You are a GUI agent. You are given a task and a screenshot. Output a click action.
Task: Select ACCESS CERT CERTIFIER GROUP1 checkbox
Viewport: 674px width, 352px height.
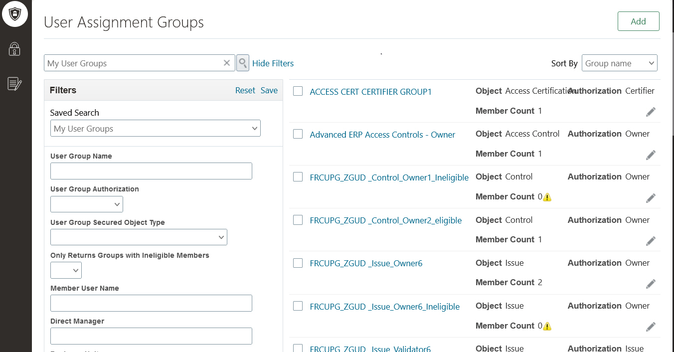tap(298, 91)
